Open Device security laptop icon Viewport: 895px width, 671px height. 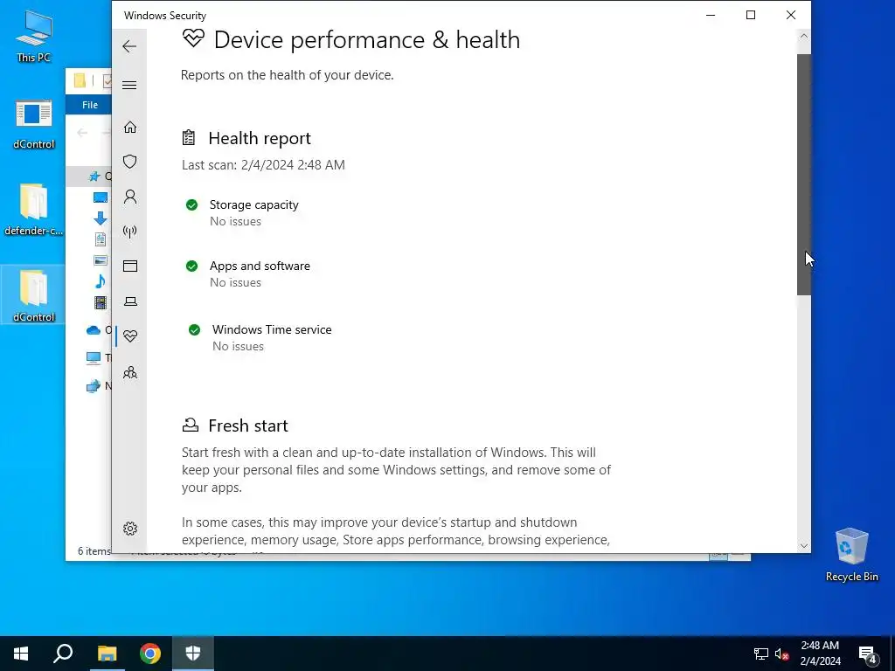130,301
